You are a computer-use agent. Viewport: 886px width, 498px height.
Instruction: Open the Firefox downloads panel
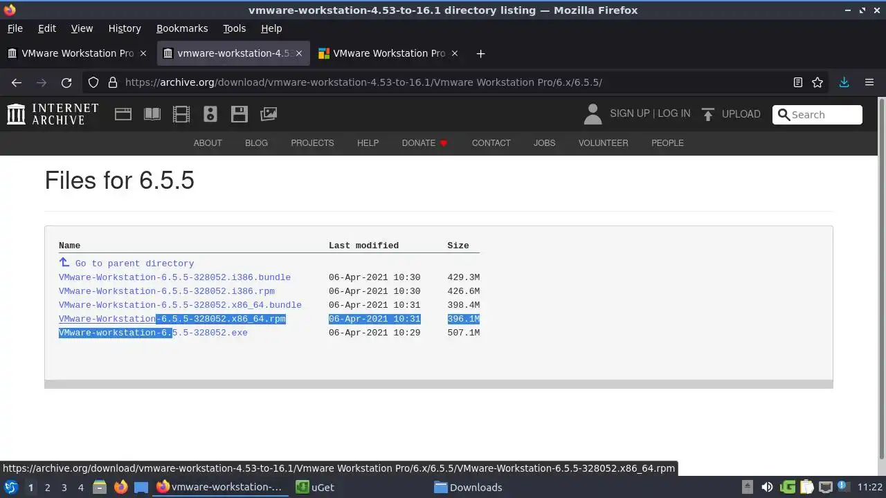tap(844, 82)
